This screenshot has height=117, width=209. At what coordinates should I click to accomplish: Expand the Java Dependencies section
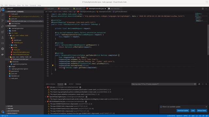(24, 111)
